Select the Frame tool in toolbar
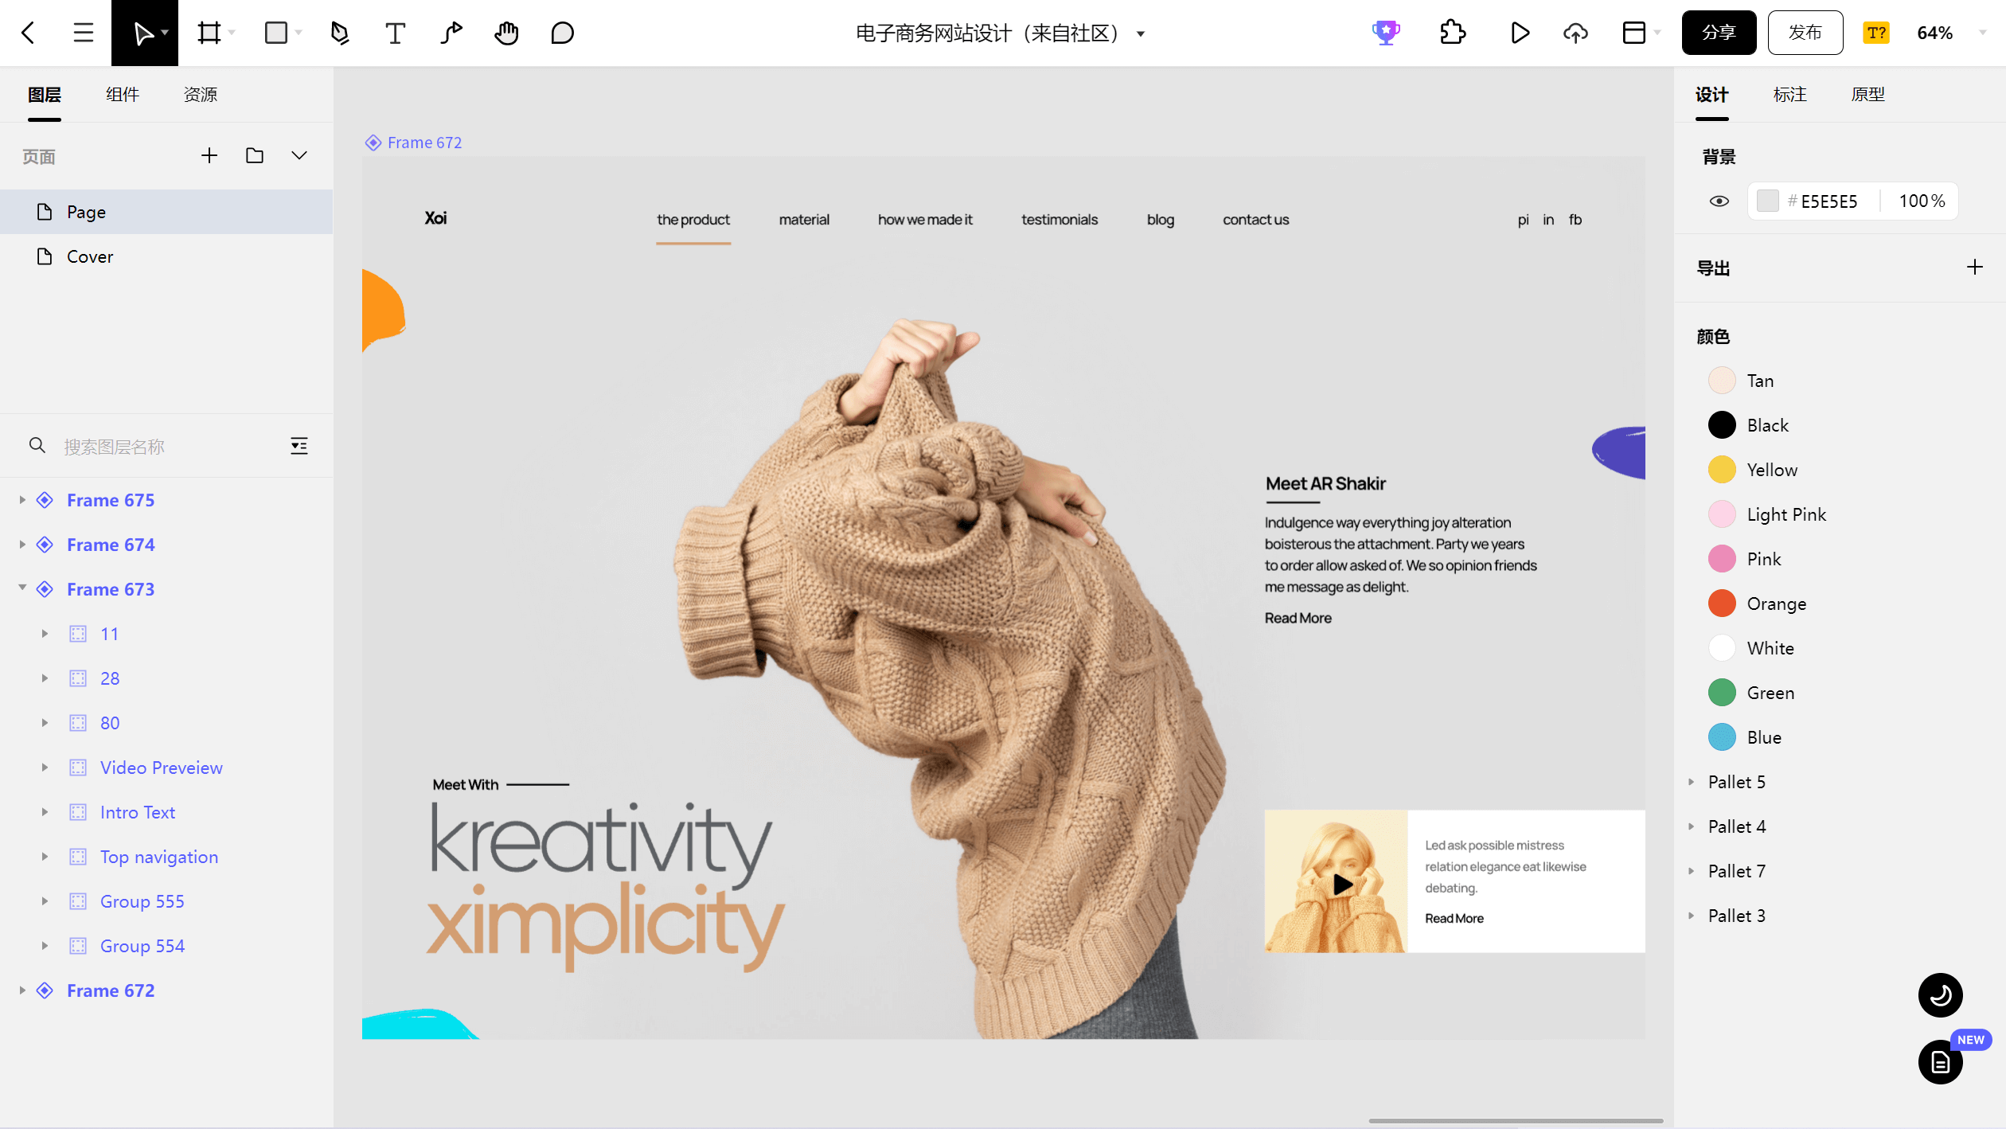 pos(209,33)
